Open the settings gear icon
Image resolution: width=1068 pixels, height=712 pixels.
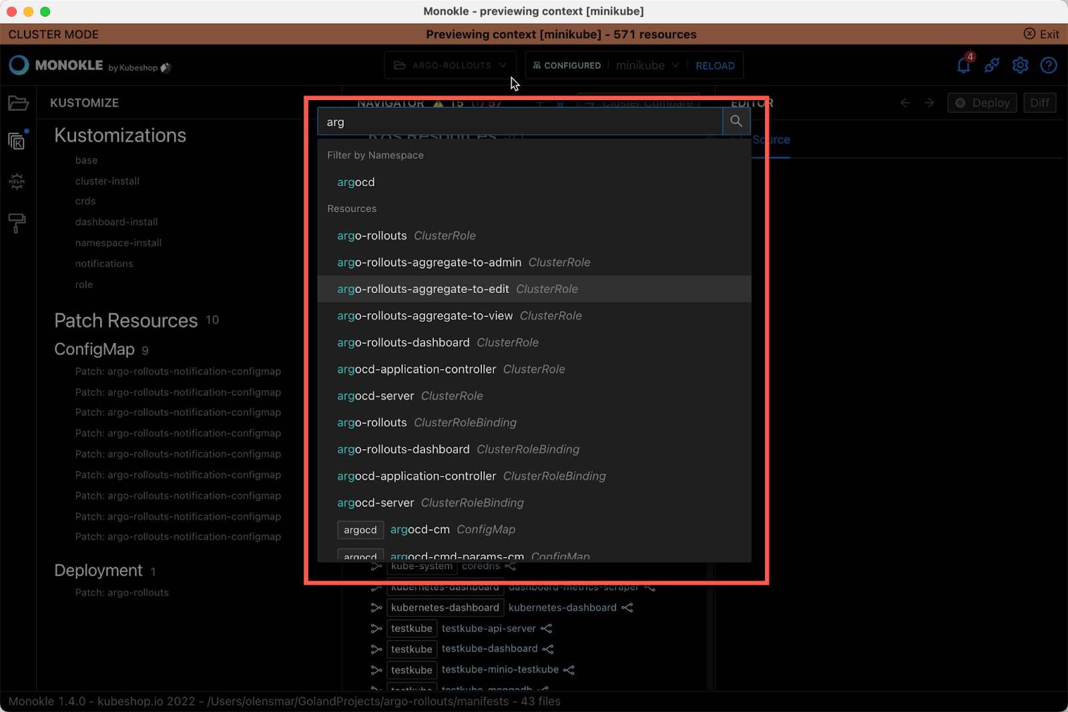pyautogui.click(x=1020, y=65)
